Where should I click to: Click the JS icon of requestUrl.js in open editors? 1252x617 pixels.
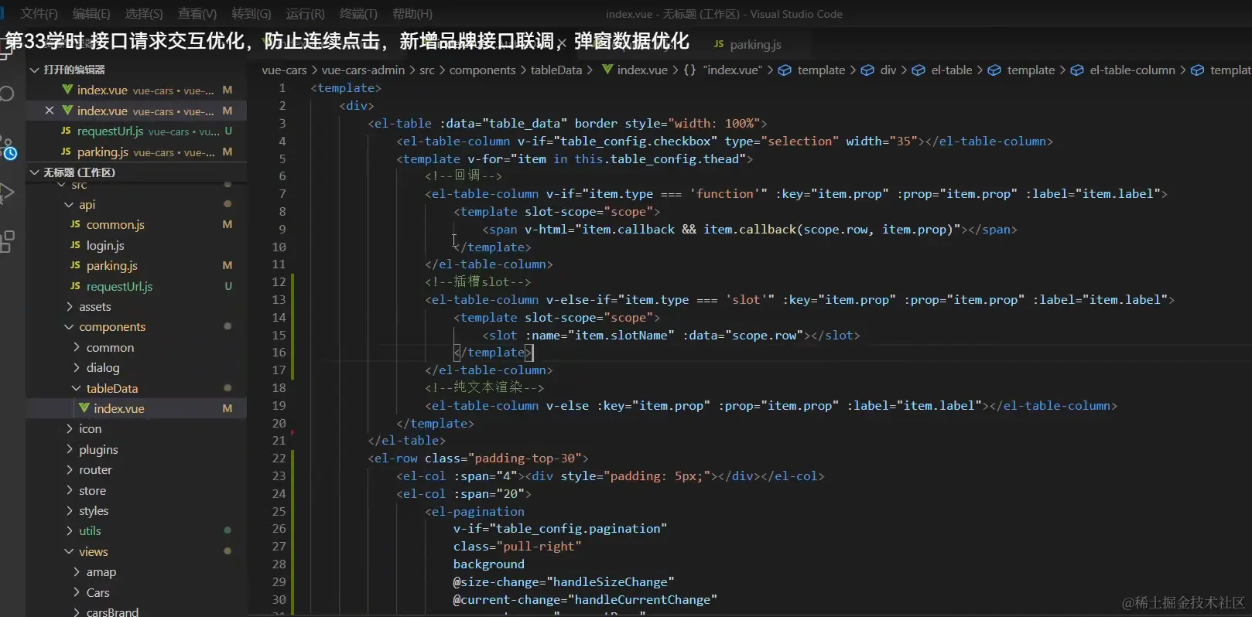point(66,131)
